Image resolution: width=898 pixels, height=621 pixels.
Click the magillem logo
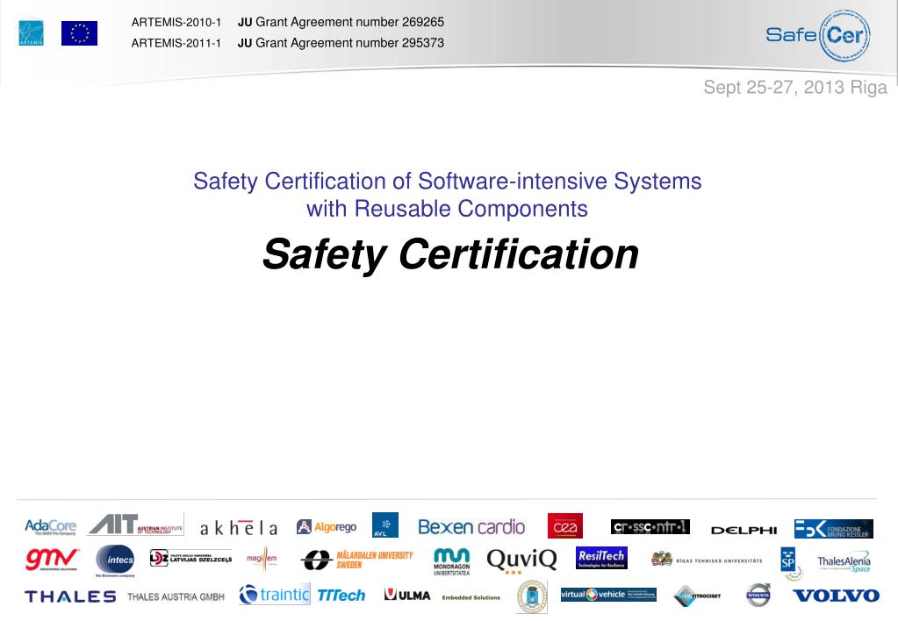[x=262, y=559]
